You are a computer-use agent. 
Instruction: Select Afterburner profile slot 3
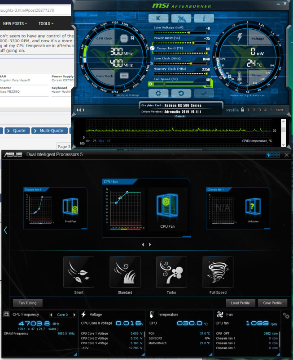coord(260,110)
